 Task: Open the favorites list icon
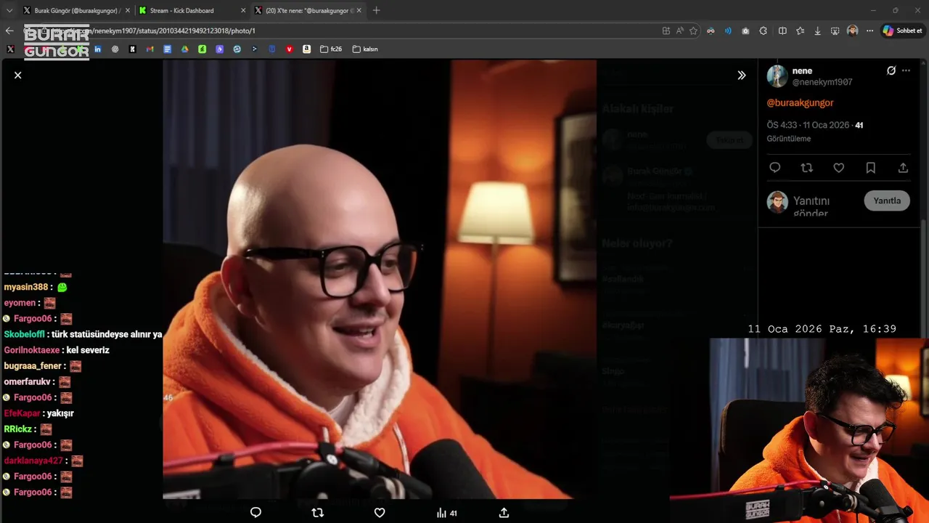800,31
